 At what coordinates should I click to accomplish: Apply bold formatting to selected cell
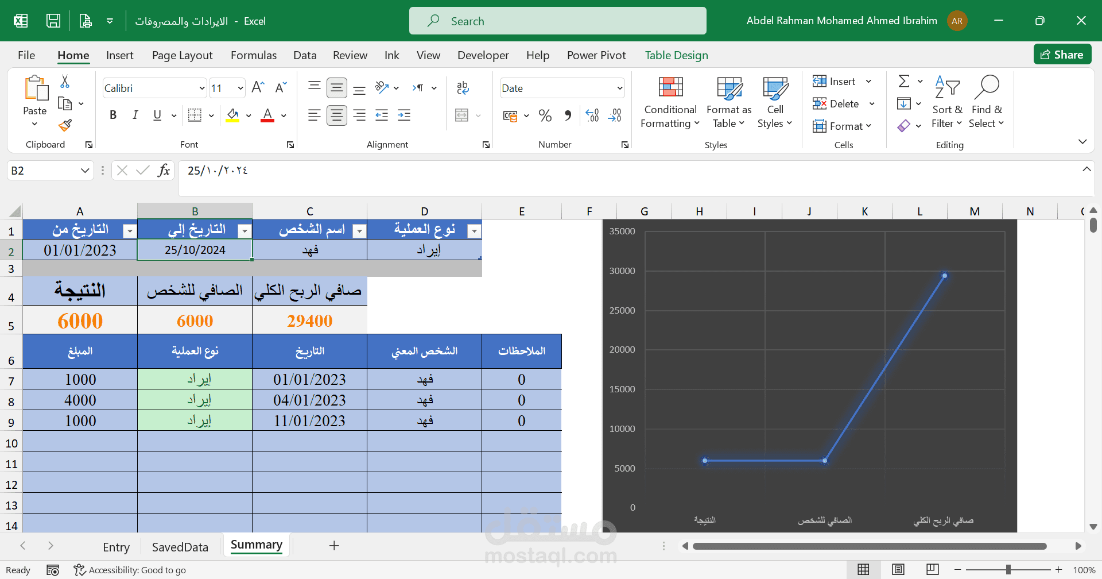tap(112, 115)
